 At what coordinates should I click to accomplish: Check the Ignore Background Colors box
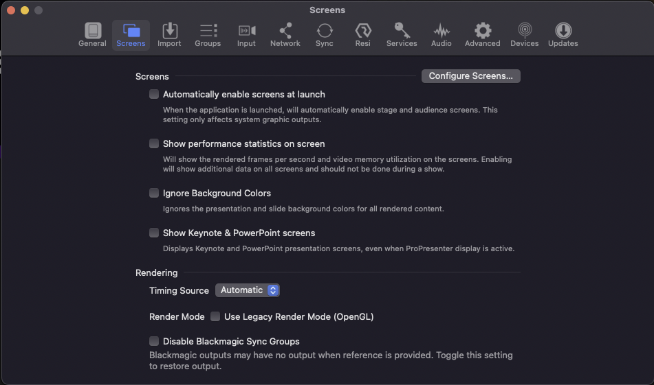click(x=154, y=193)
